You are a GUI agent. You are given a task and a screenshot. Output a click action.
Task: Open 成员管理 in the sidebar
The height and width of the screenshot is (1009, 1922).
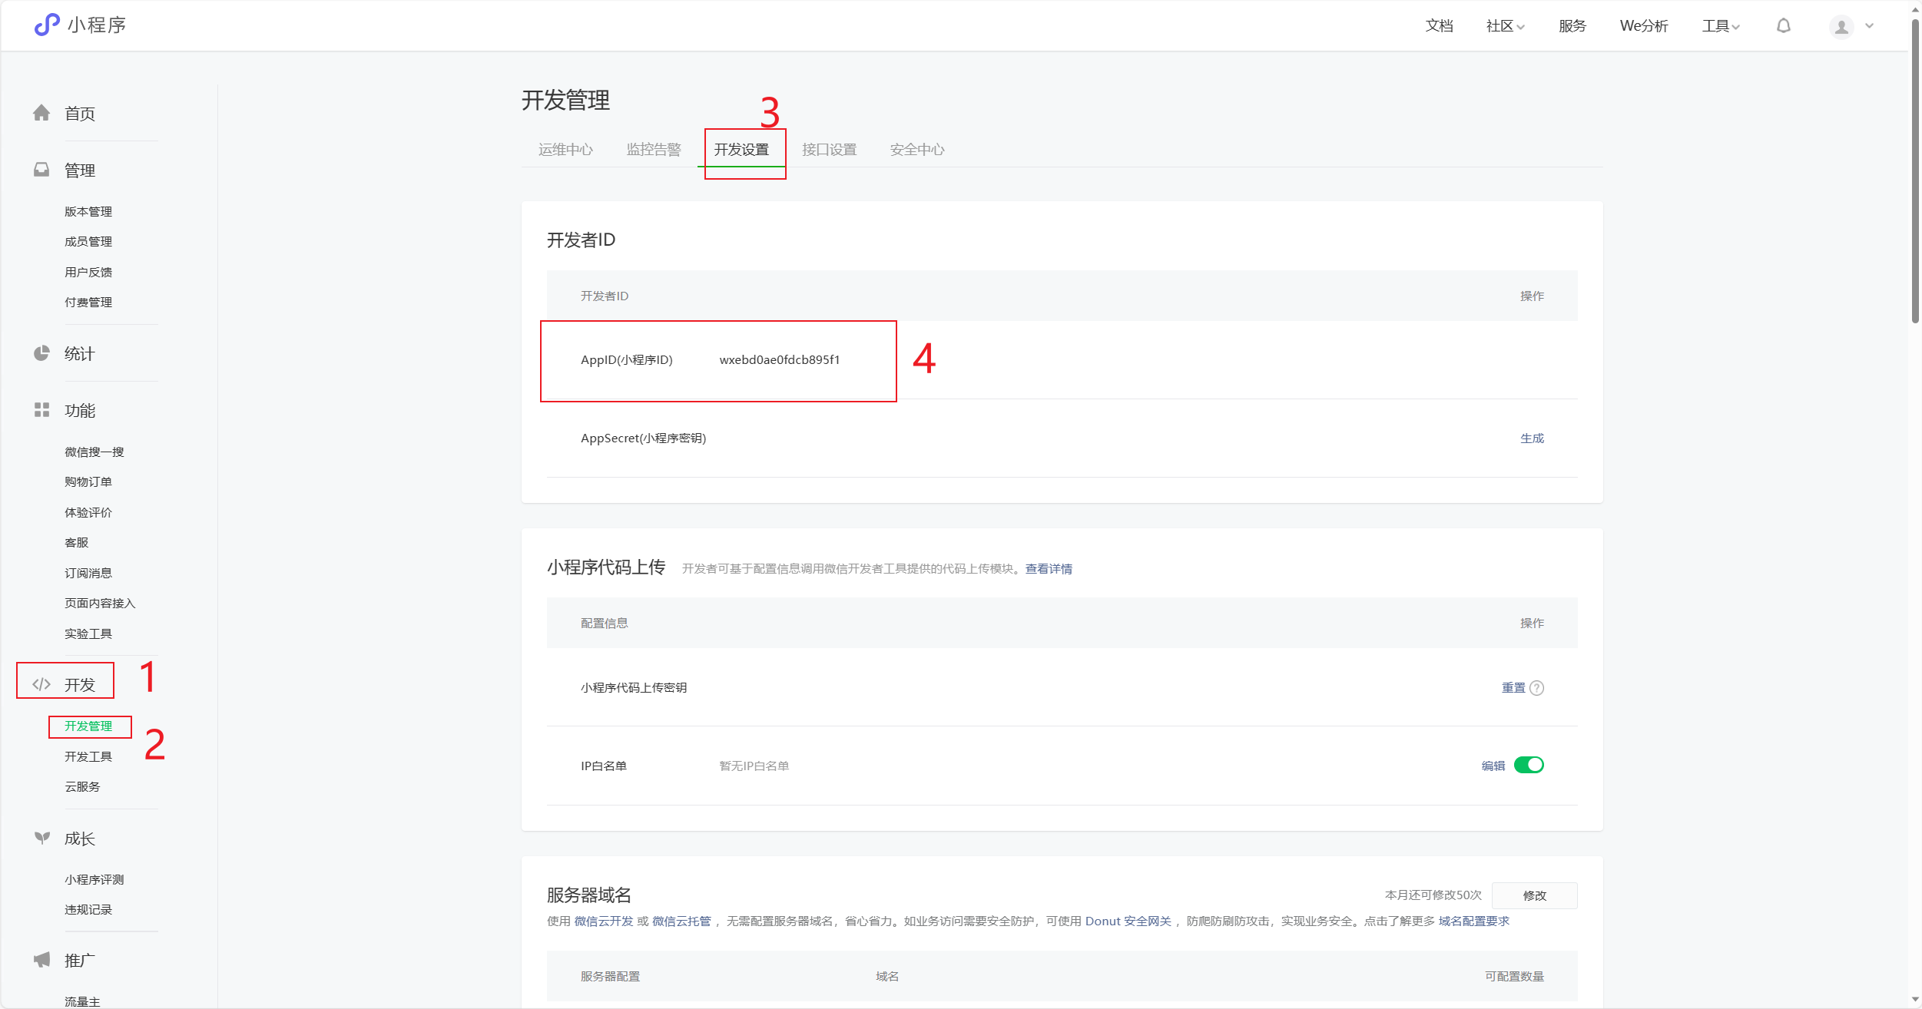click(88, 242)
